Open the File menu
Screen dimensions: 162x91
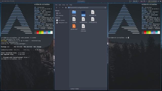(x=56, y=5)
